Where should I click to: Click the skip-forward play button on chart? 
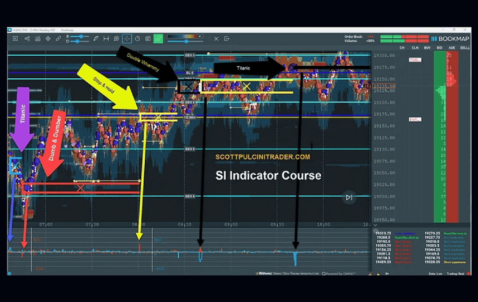point(349,198)
